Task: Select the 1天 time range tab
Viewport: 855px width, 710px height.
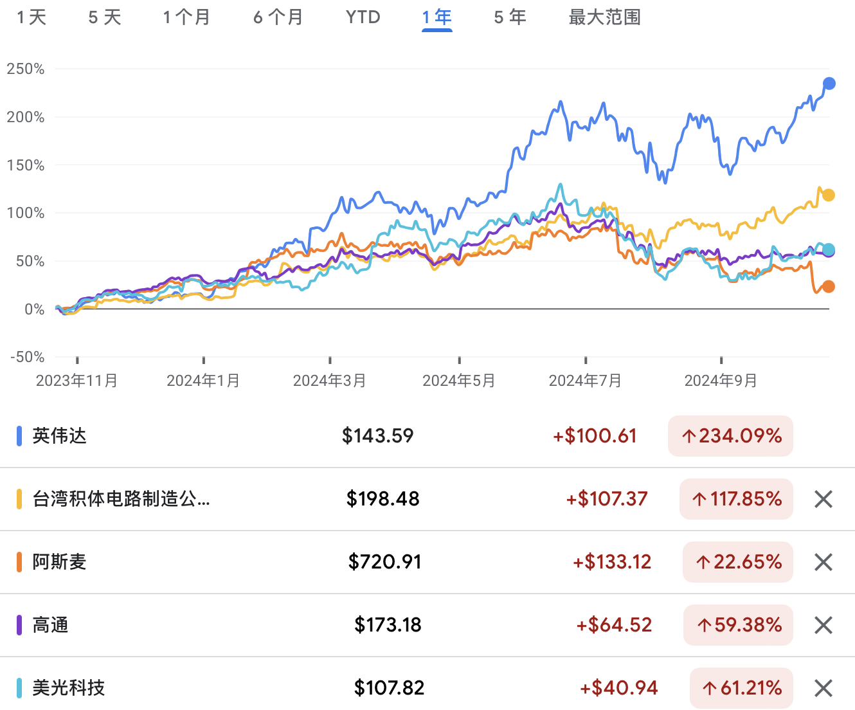Action: pos(32,17)
